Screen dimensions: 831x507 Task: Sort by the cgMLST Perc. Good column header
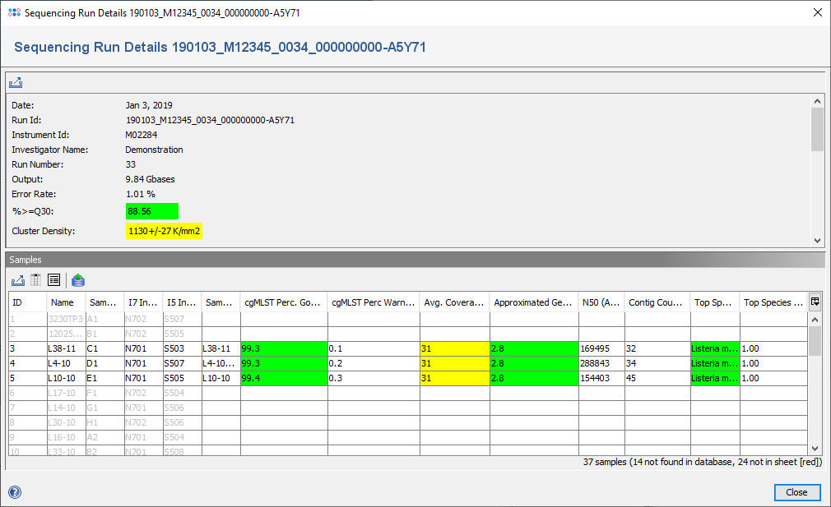coord(283,302)
